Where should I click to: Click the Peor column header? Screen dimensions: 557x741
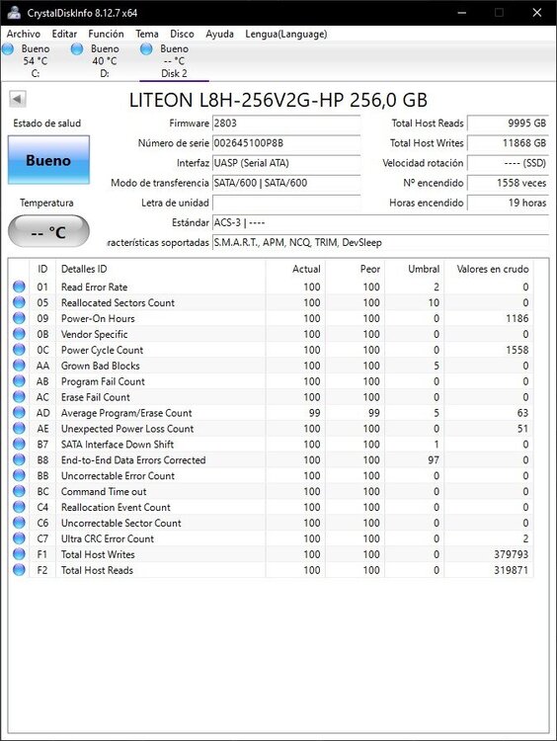(x=355, y=269)
